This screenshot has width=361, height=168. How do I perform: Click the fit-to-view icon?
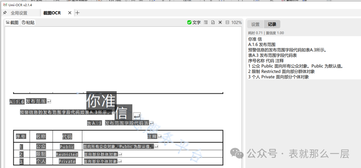(x=220, y=22)
